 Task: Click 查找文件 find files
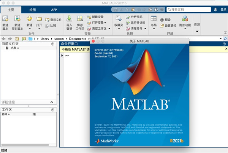point(54,20)
